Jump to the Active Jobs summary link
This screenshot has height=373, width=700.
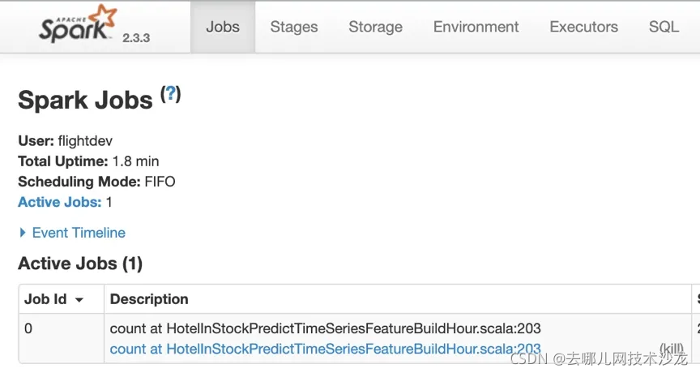coord(60,202)
